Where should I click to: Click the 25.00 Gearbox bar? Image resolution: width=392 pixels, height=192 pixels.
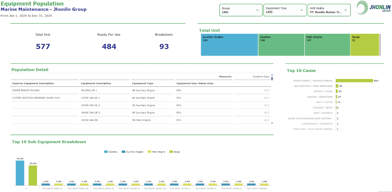click(x=20, y=173)
